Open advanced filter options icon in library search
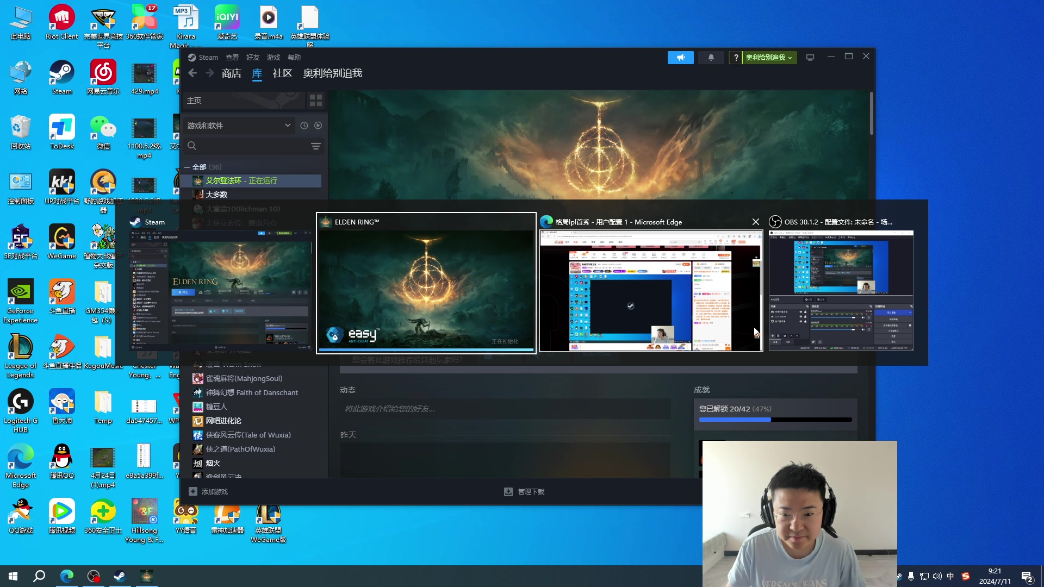This screenshot has width=1044, height=587. pyautogui.click(x=315, y=146)
